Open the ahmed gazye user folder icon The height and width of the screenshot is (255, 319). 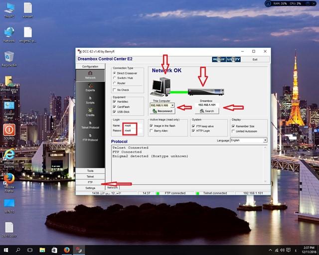(9, 83)
